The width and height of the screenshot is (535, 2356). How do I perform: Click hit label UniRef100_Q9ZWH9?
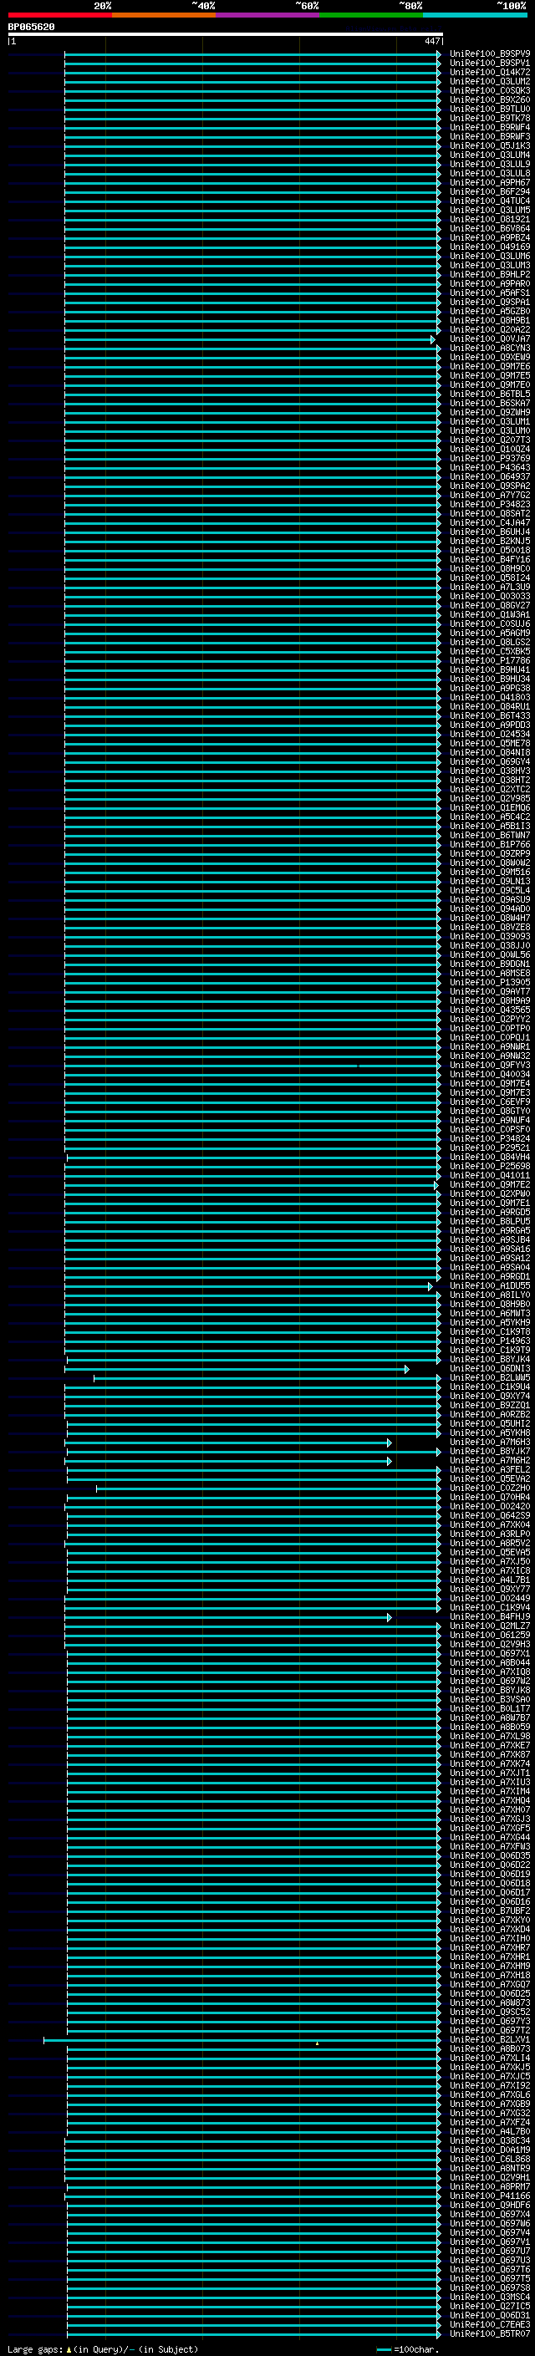(x=490, y=413)
